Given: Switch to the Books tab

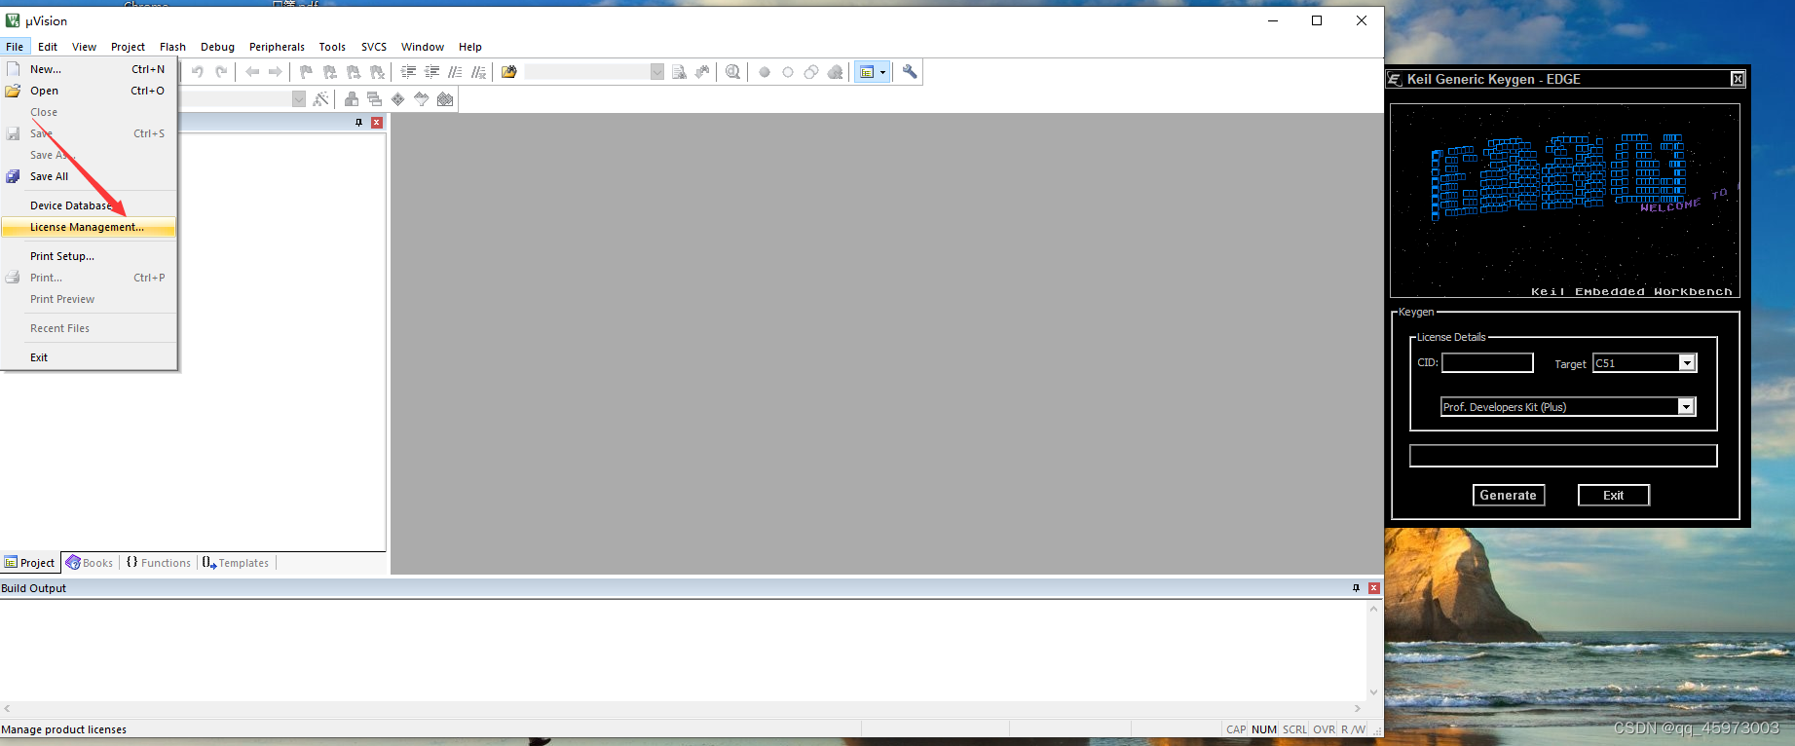Looking at the screenshot, I should 90,563.
